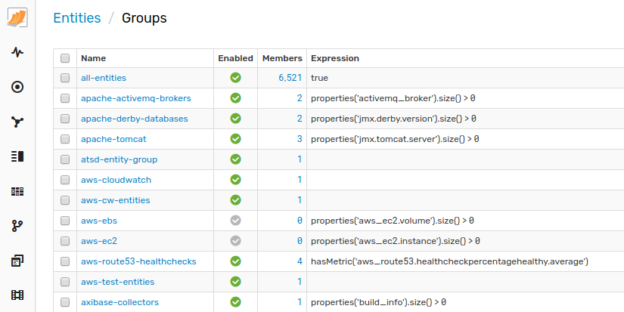The height and width of the screenshot is (312, 624).
Task: Open the Axibase logo home icon
Action: tap(17, 18)
